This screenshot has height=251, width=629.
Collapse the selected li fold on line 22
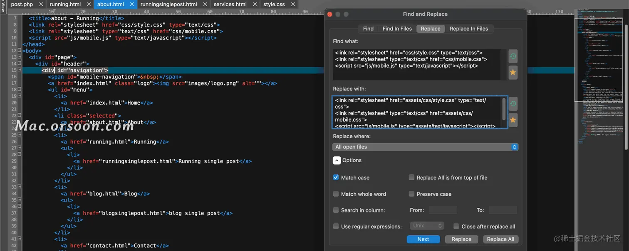click(19, 115)
